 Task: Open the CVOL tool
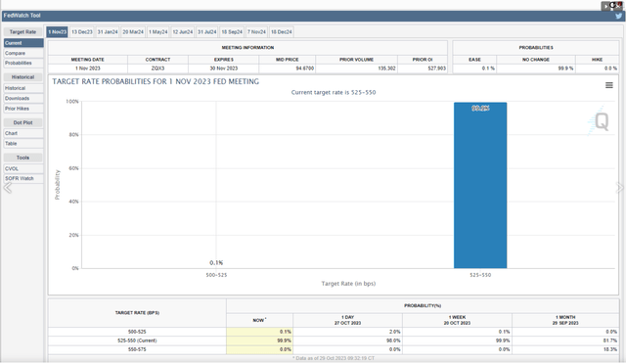23,169
